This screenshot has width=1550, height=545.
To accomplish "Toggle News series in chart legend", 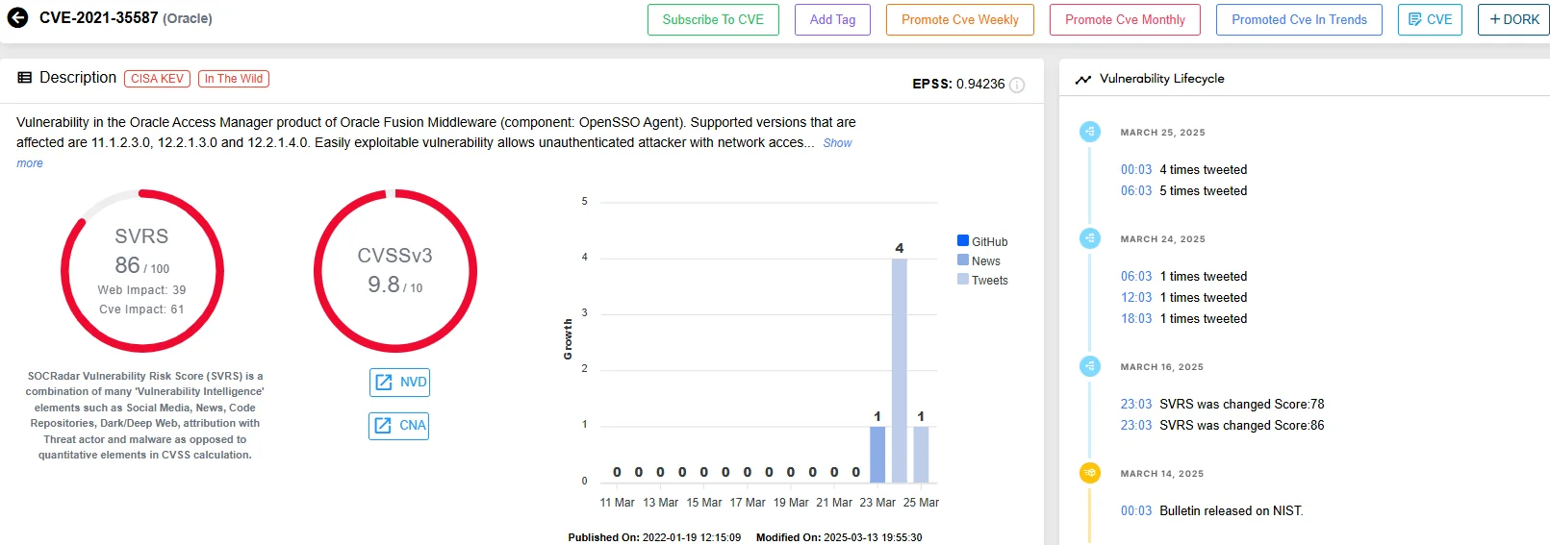I will 978,260.
